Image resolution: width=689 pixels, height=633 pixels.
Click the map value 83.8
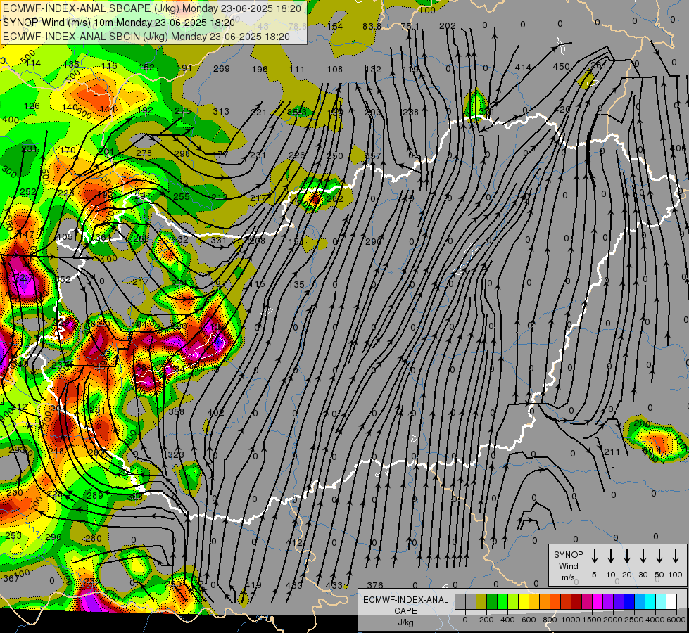[372, 26]
